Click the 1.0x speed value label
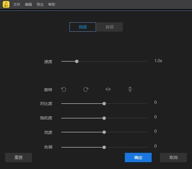Image resolution: width=192 pixels, height=169 pixels. [158, 61]
